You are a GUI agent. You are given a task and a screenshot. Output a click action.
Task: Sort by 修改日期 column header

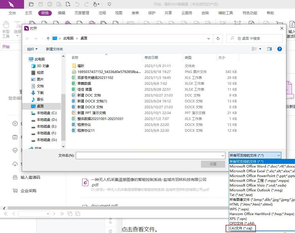click(151, 57)
